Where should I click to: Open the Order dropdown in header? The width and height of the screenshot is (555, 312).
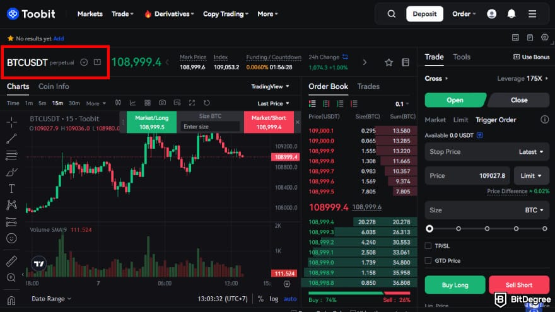(464, 14)
